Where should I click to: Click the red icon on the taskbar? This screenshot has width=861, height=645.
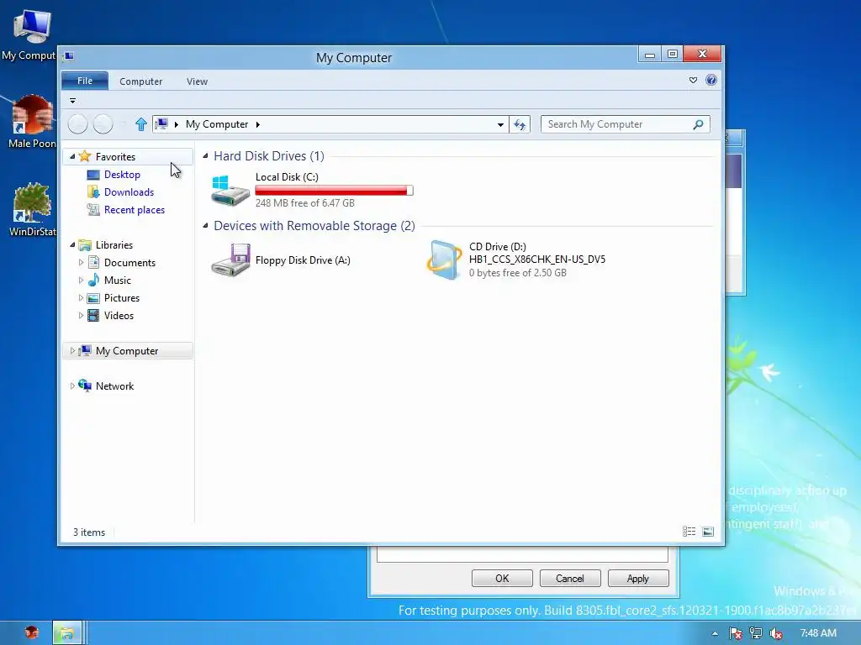[x=32, y=633]
